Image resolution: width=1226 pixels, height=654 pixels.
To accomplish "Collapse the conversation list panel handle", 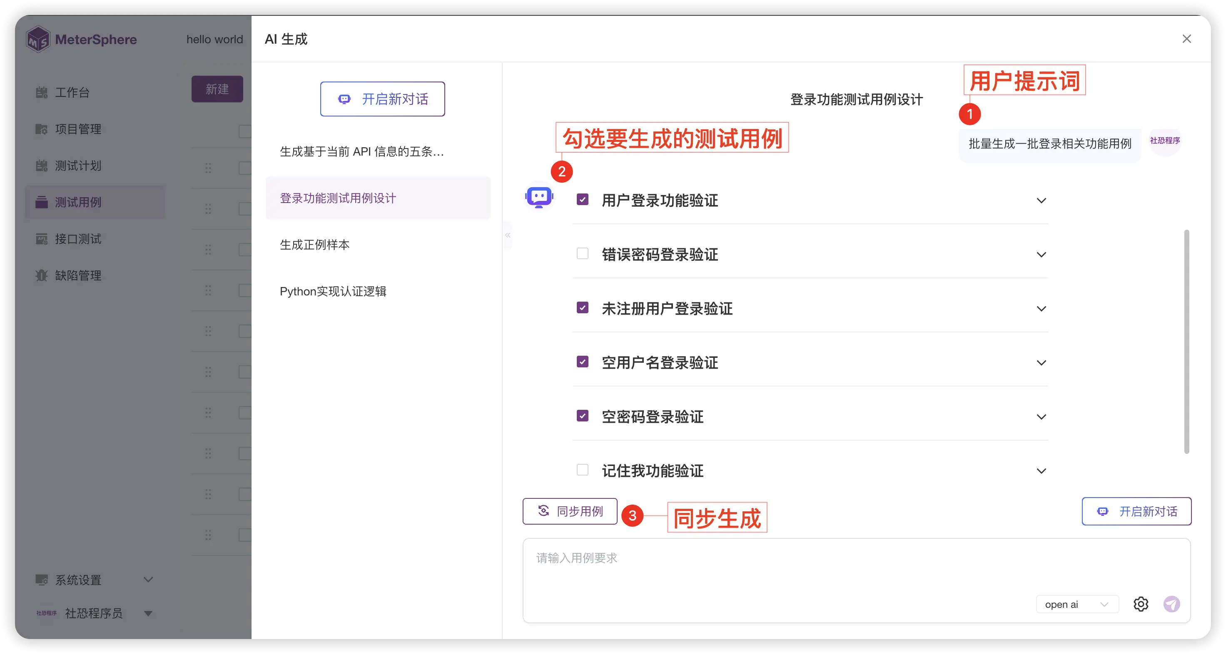I will click(508, 235).
